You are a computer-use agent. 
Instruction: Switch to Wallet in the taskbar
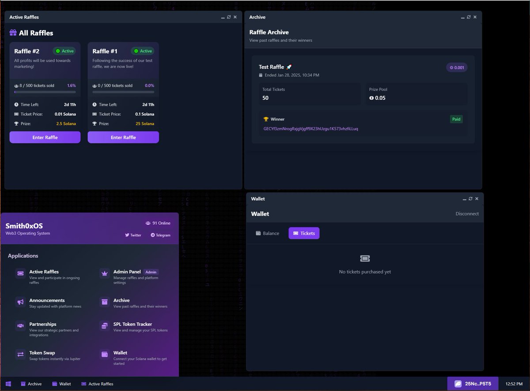[x=61, y=384]
